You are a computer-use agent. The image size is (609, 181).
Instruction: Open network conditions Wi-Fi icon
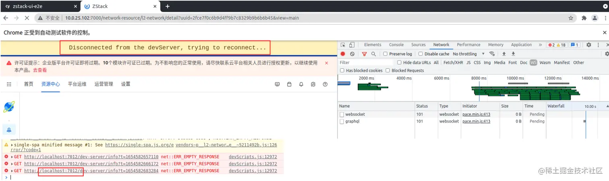pos(492,54)
